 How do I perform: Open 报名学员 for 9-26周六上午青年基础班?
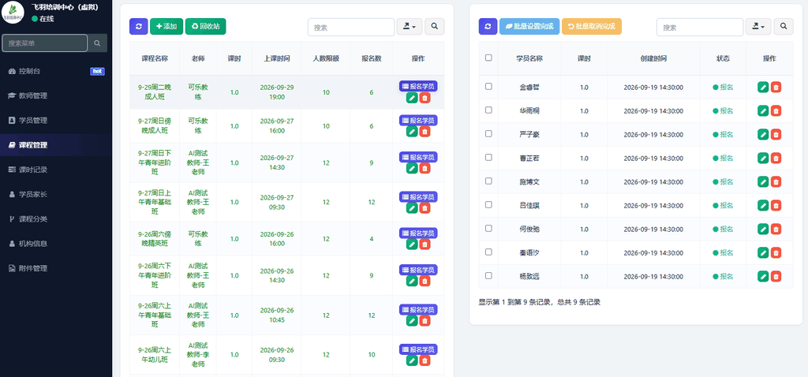[x=418, y=309]
